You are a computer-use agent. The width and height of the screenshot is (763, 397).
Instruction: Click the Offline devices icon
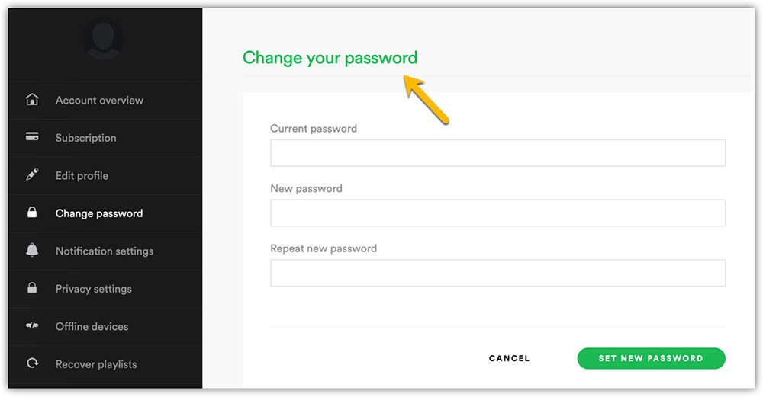click(32, 326)
